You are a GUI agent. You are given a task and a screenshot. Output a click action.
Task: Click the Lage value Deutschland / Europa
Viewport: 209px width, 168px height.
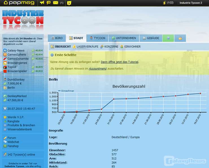pyautogui.click(x=126, y=137)
